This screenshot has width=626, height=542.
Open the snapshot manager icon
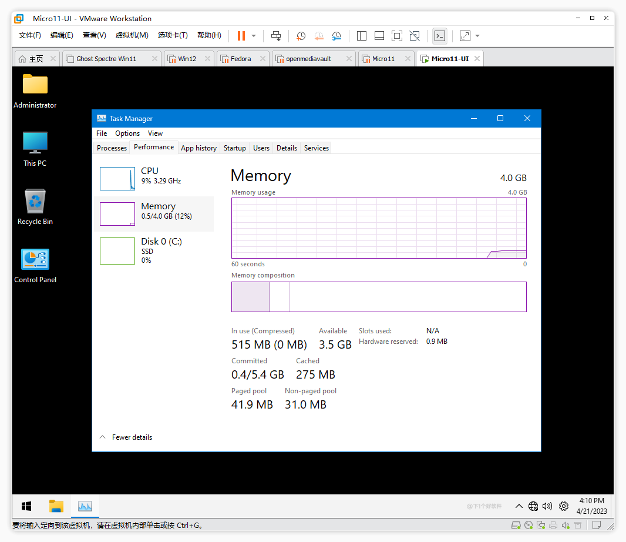coord(336,36)
